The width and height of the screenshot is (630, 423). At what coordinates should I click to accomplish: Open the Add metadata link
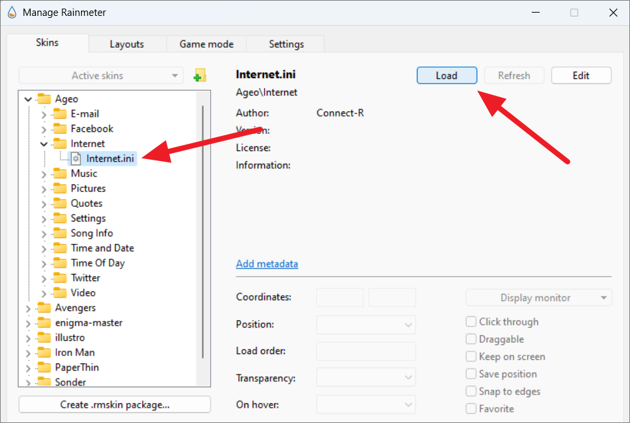(267, 264)
